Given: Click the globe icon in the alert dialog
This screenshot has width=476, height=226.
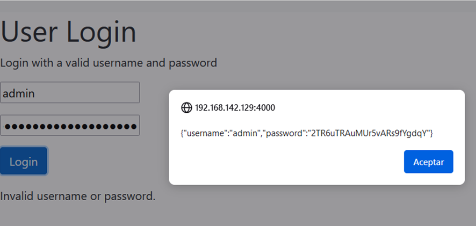Looking at the screenshot, I should click(x=186, y=108).
